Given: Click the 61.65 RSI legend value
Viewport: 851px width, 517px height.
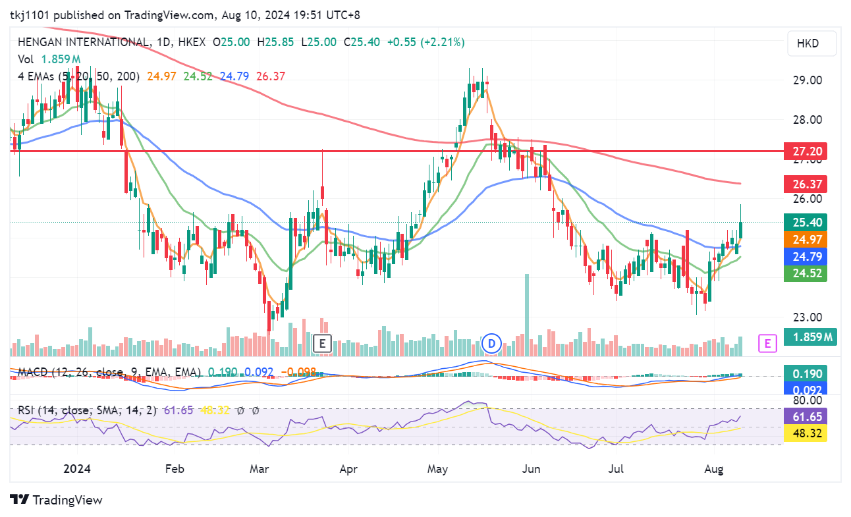Looking at the screenshot, I should click(x=178, y=410).
